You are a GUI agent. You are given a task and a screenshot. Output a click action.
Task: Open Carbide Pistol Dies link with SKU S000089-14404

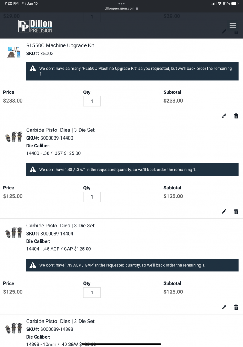pos(60,226)
